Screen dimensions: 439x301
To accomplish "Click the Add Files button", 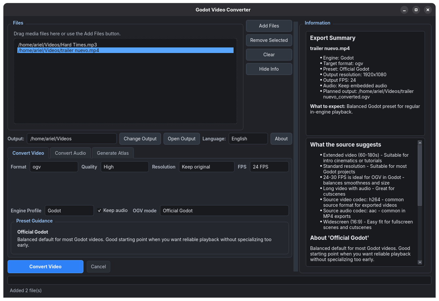I will click(269, 26).
